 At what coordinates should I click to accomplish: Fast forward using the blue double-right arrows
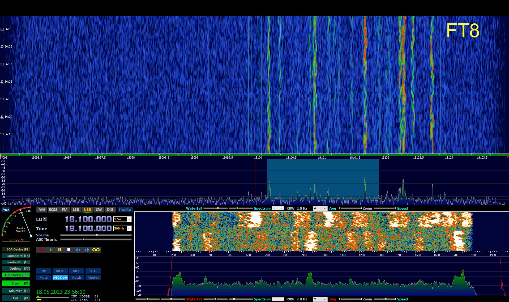click(87, 250)
